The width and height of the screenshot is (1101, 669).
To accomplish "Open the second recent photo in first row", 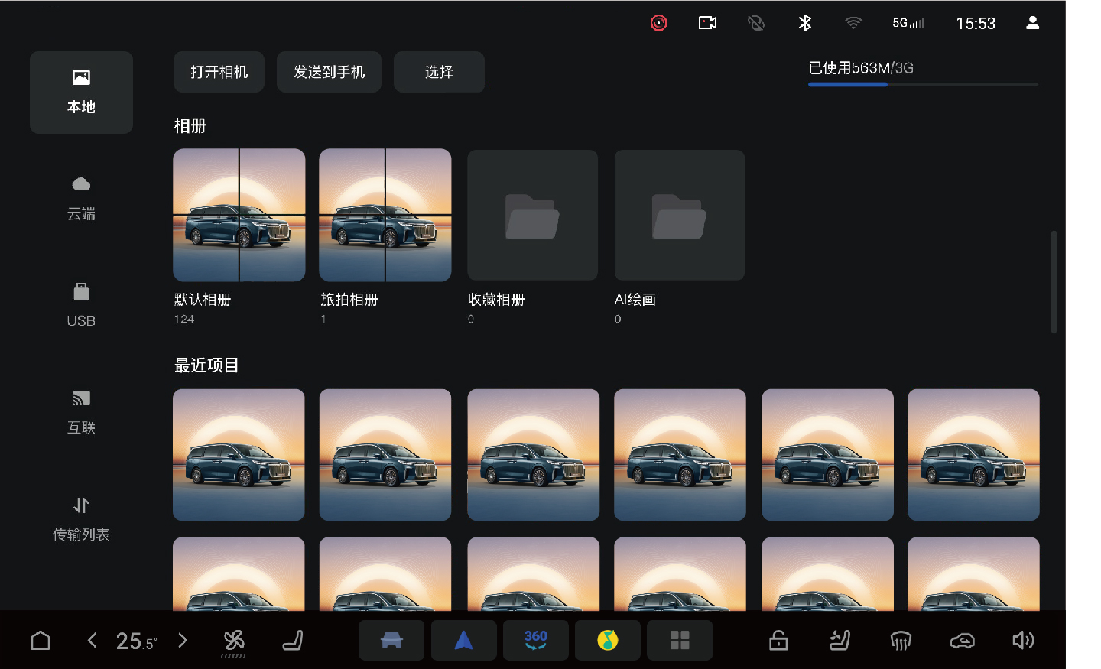I will pyautogui.click(x=385, y=455).
